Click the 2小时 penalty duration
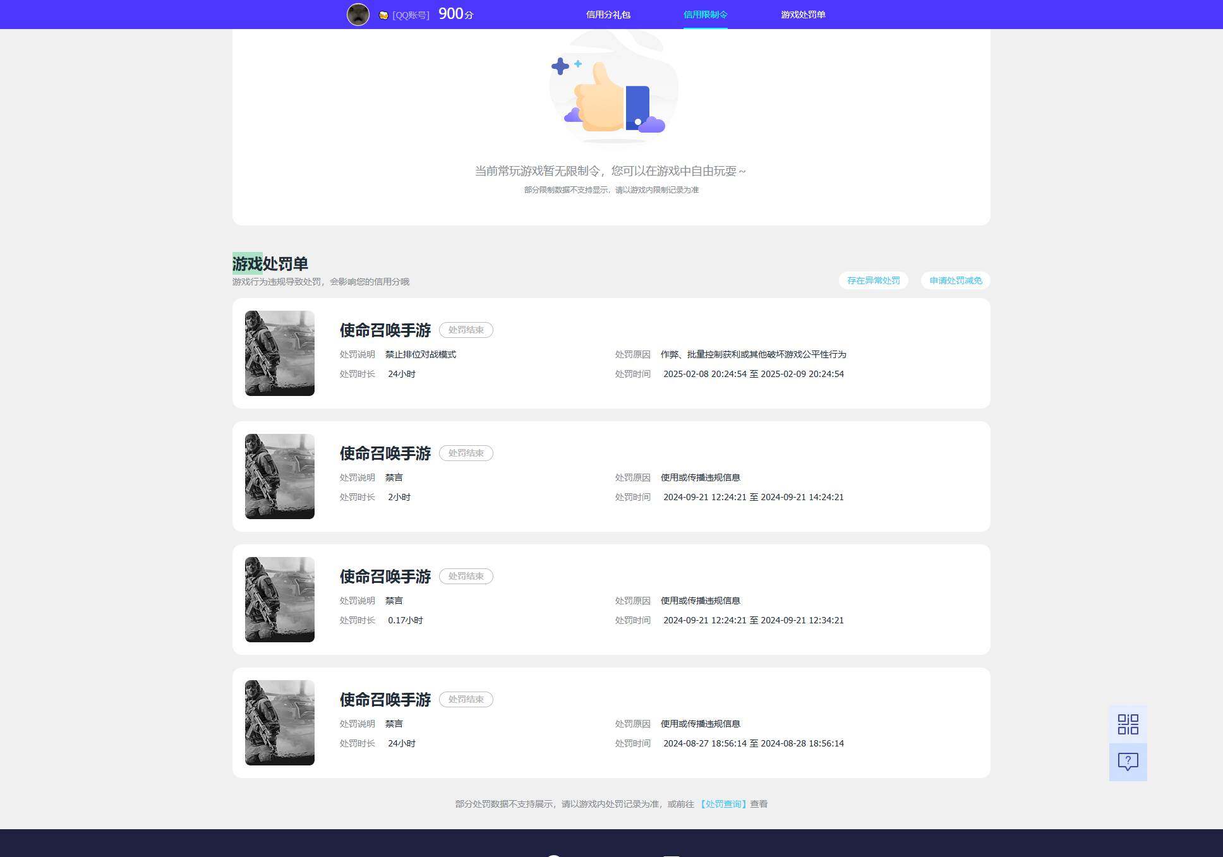The height and width of the screenshot is (857, 1223). point(399,497)
